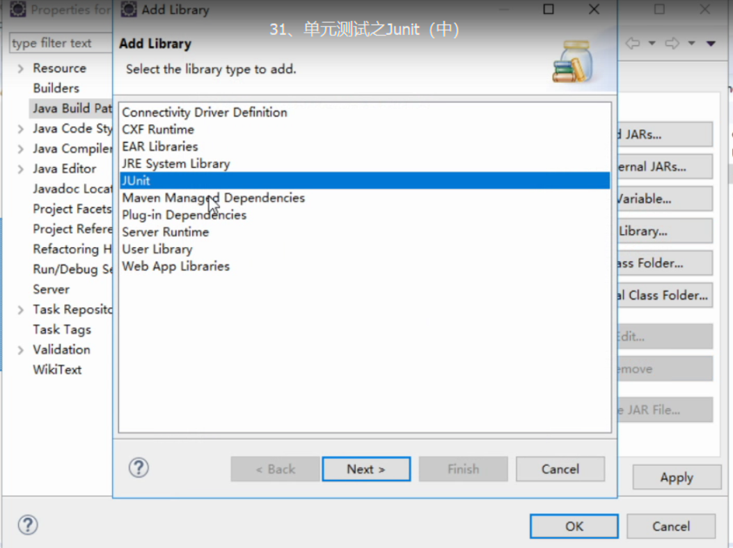Select CXF Runtime library type

[x=365, y=130]
